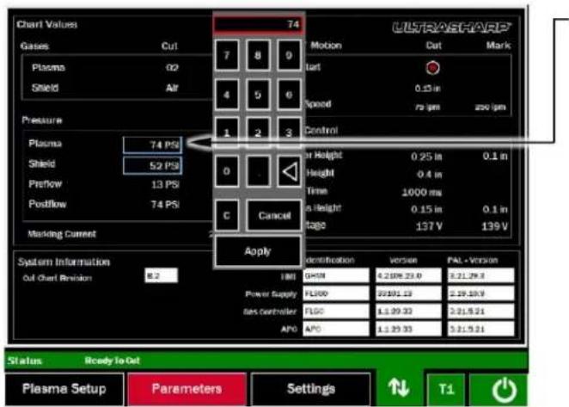
Task: Tap keypad digit 1
Action: pyautogui.click(x=227, y=133)
